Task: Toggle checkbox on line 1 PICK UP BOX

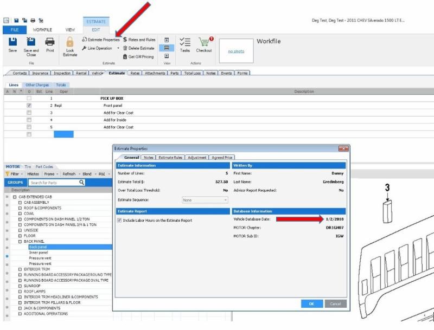Action: (29, 98)
